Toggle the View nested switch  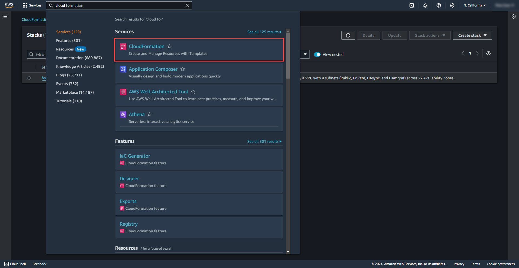coord(317,55)
